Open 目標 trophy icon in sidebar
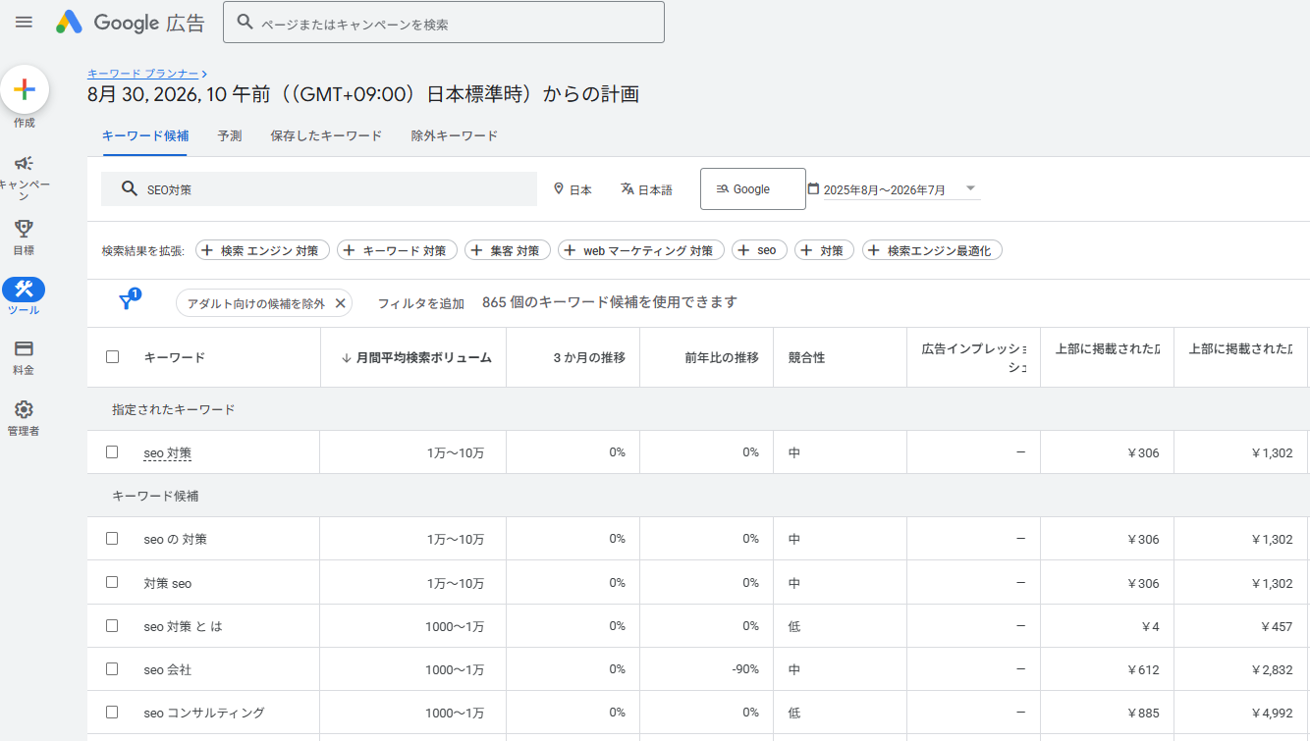Screen dimensions: 1310x741 click(x=24, y=228)
